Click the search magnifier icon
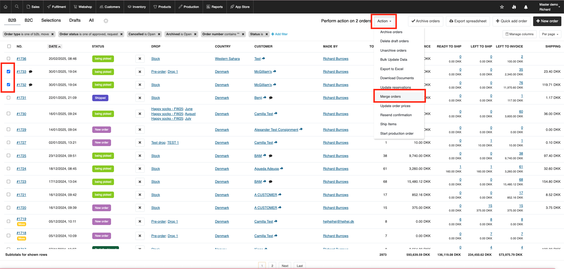The width and height of the screenshot is (564, 269). point(17,7)
